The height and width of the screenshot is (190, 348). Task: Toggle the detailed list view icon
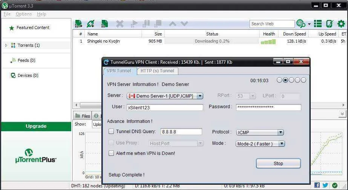(x=318, y=24)
